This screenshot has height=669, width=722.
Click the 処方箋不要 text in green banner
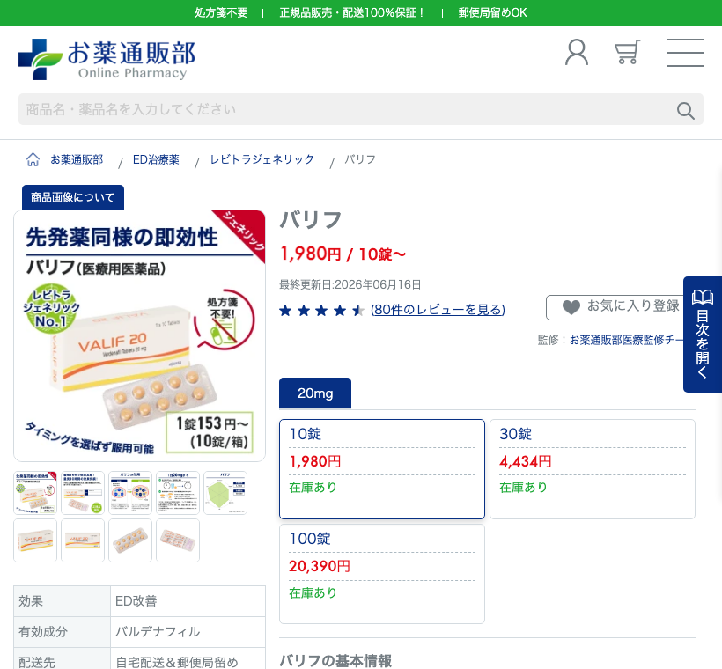pyautogui.click(x=221, y=13)
